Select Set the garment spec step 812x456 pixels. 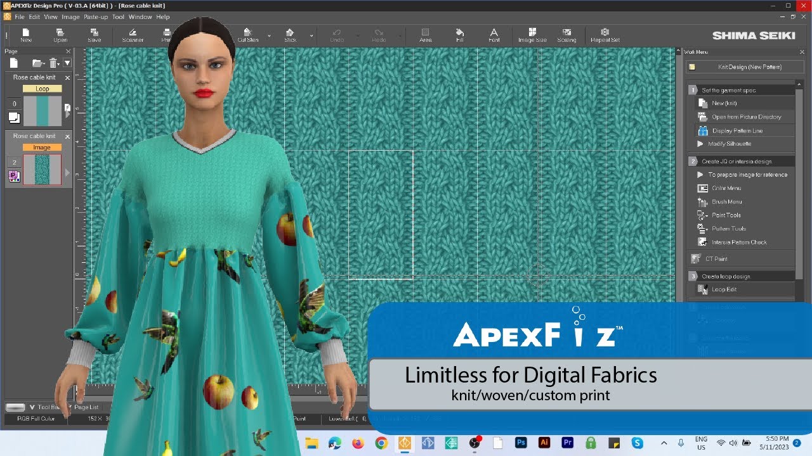742,90
